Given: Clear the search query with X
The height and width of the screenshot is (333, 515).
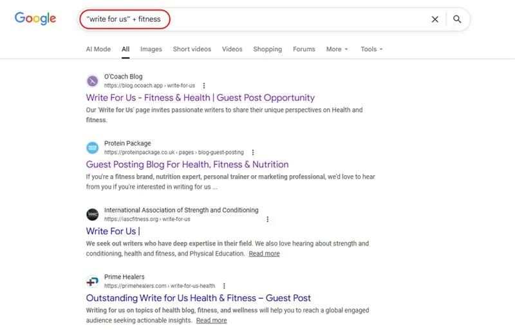Looking at the screenshot, I should point(435,19).
